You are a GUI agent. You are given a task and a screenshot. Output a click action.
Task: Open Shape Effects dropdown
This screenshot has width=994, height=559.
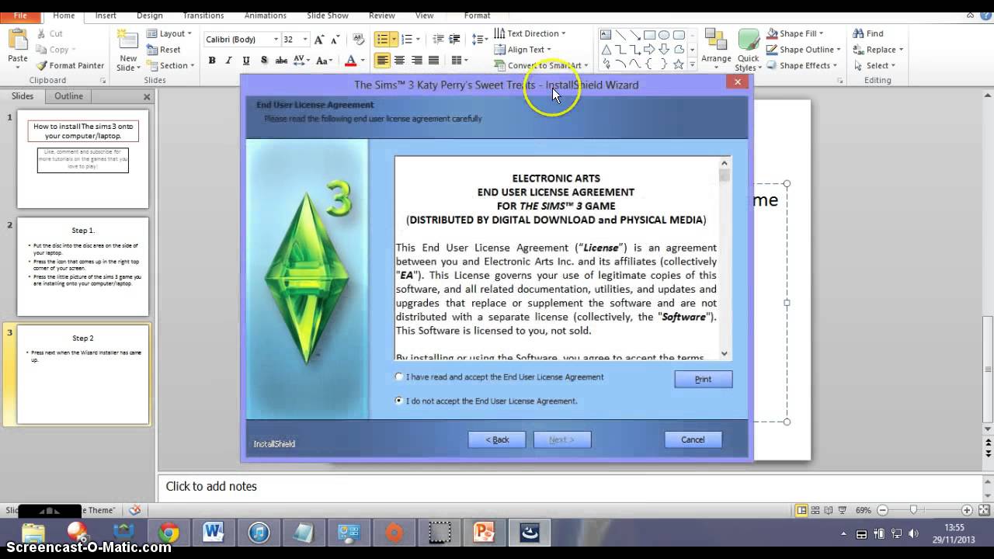(802, 65)
